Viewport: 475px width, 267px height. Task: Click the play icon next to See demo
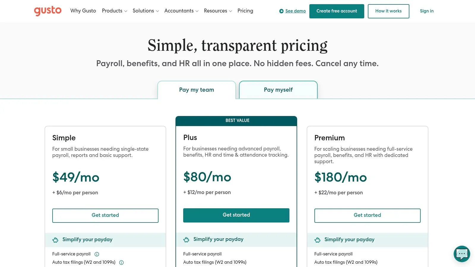coord(281,11)
